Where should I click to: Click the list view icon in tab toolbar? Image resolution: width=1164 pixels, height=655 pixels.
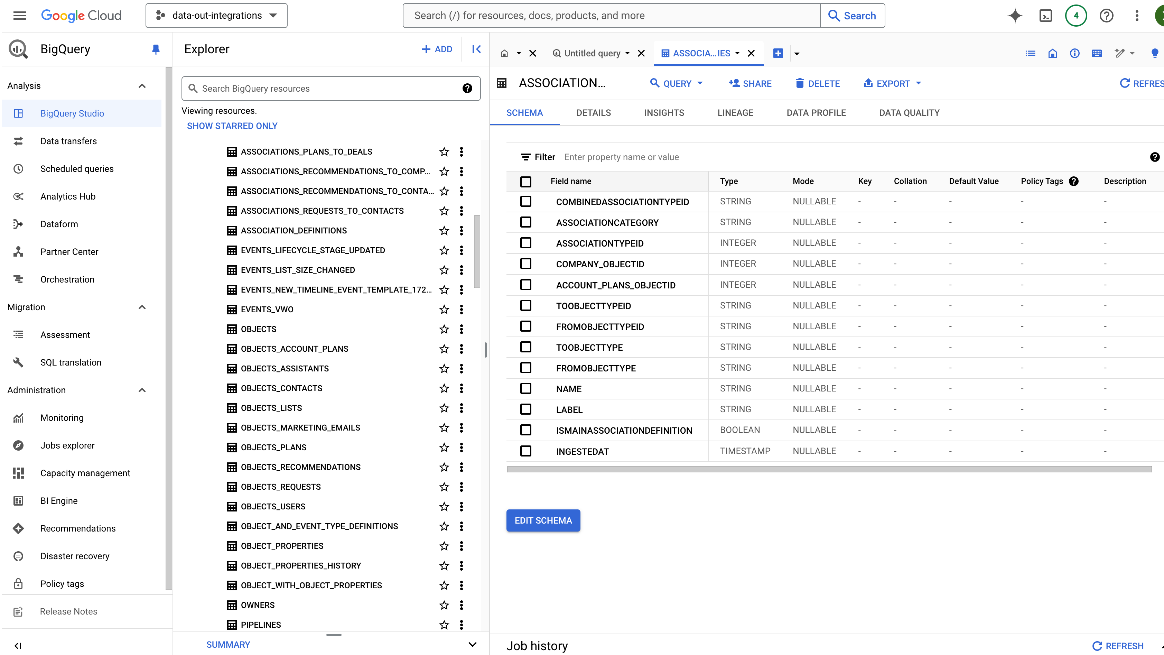1030,53
